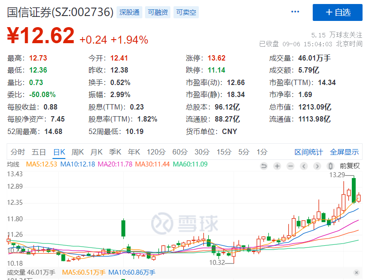Image resolution: width=371 pixels, height=280 pixels.
Task: Select the 月K chart tab
Action: 96,152
